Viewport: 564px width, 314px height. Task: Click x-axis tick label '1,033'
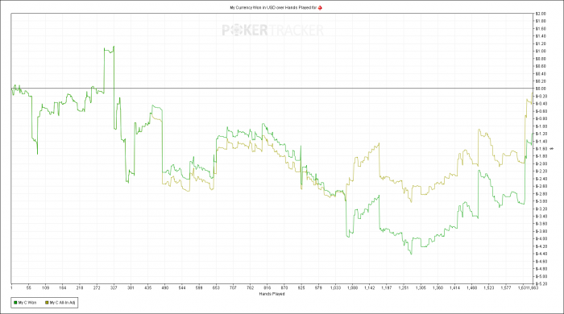coord(336,287)
